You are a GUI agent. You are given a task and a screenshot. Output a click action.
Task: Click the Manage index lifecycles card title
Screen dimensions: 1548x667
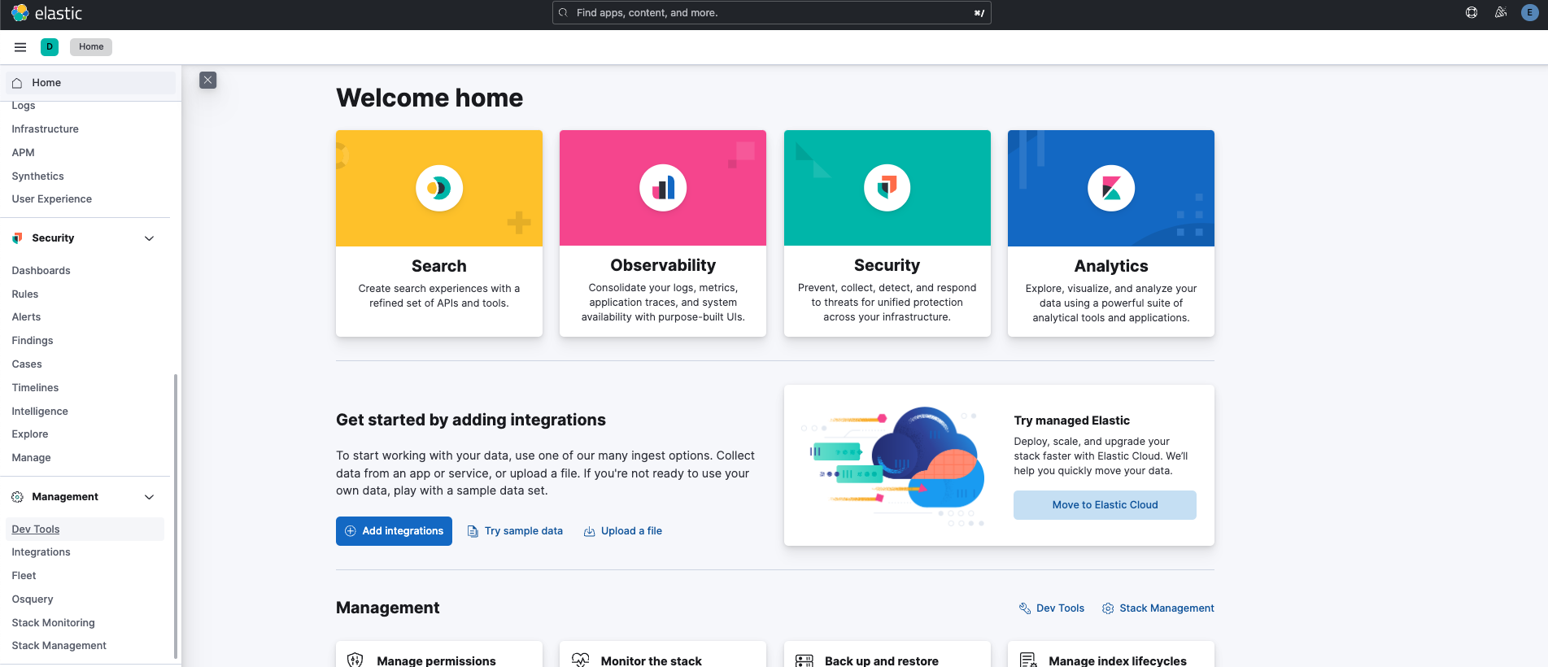tap(1118, 661)
